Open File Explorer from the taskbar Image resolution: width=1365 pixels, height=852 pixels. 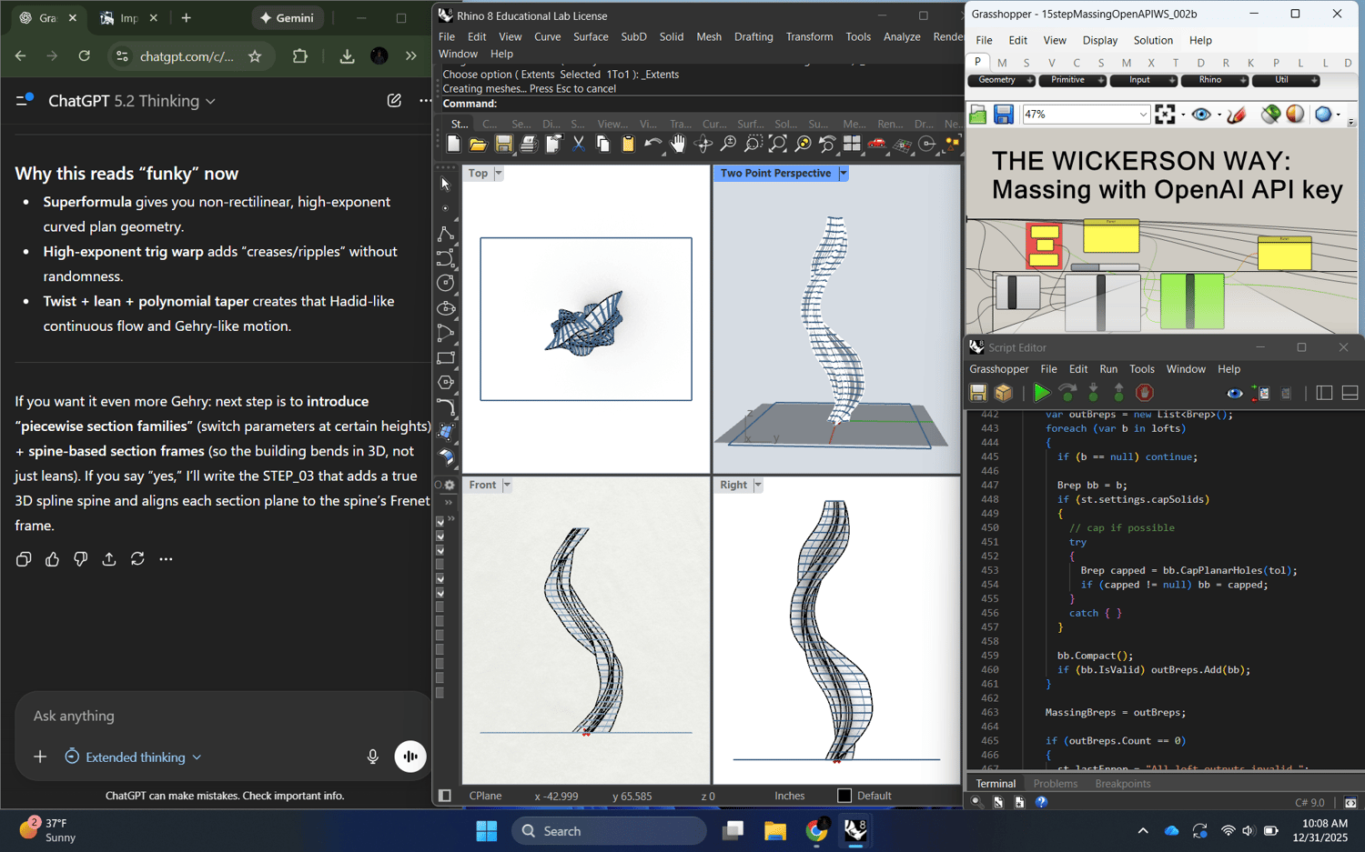coord(774,831)
